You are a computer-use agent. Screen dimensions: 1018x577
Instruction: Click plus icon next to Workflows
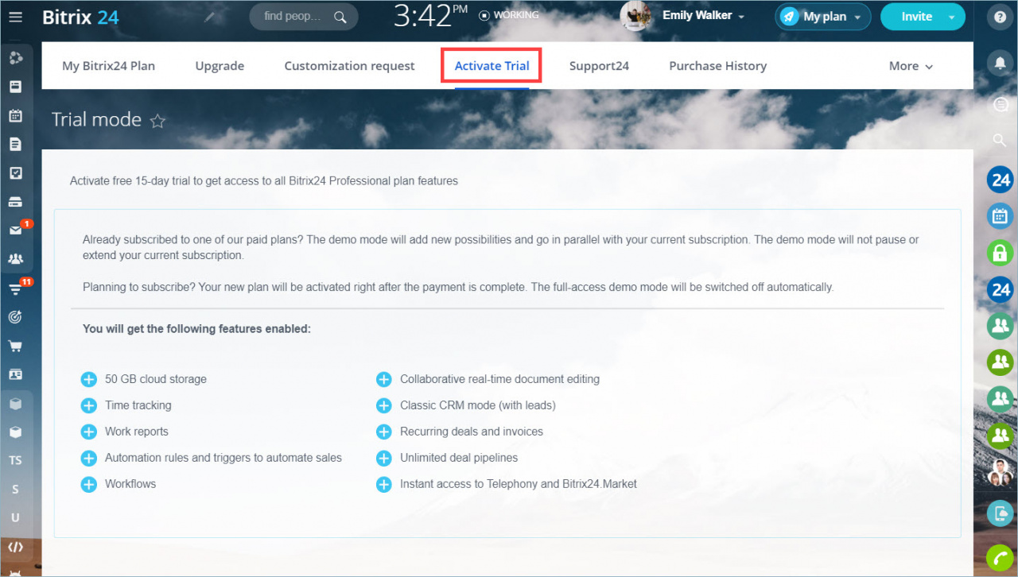click(x=89, y=484)
